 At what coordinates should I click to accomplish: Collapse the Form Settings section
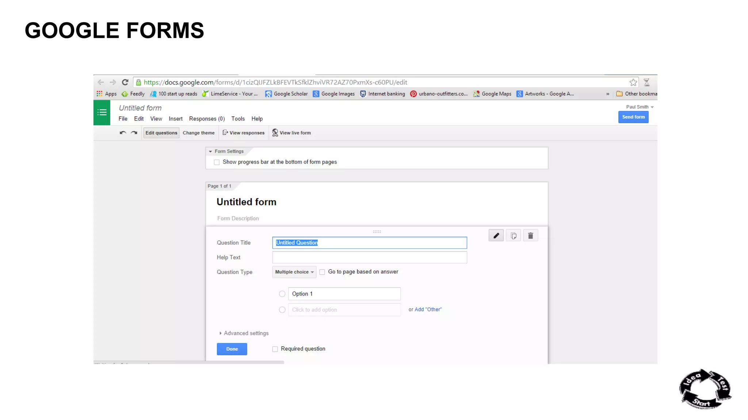210,151
